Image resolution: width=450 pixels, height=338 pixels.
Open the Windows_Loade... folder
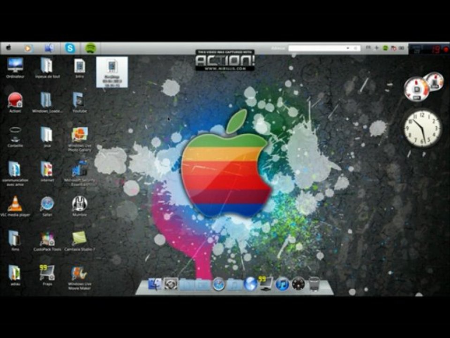[47, 102]
